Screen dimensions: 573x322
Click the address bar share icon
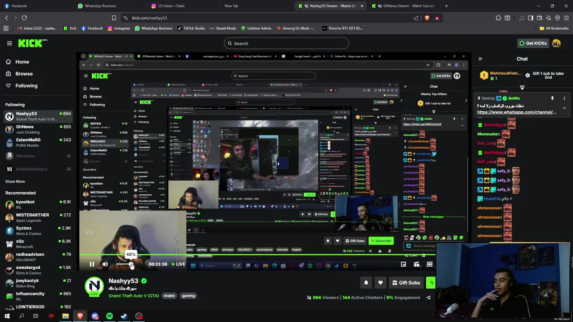(x=416, y=18)
